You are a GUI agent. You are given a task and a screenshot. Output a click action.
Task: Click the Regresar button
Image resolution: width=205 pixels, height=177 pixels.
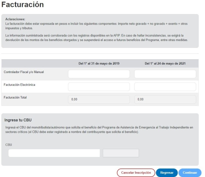(167, 172)
